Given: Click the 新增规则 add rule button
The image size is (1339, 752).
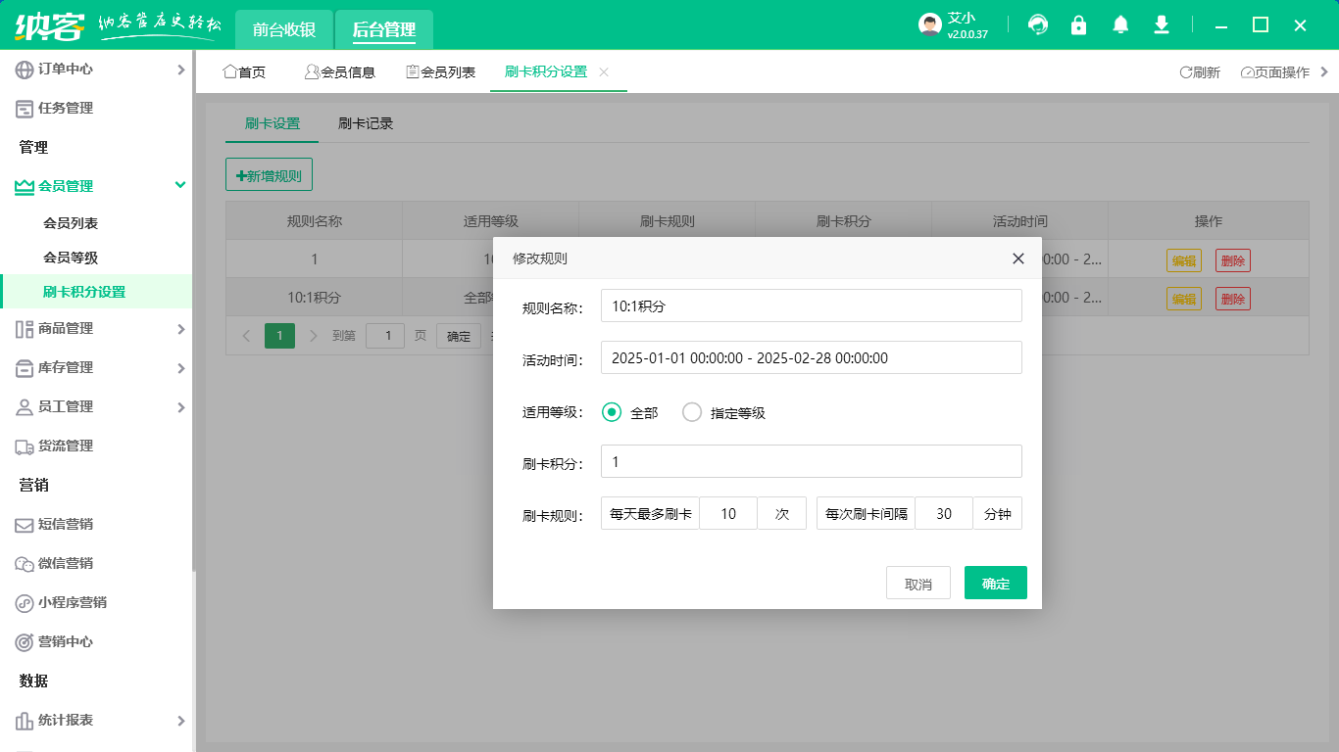Looking at the screenshot, I should pyautogui.click(x=269, y=174).
